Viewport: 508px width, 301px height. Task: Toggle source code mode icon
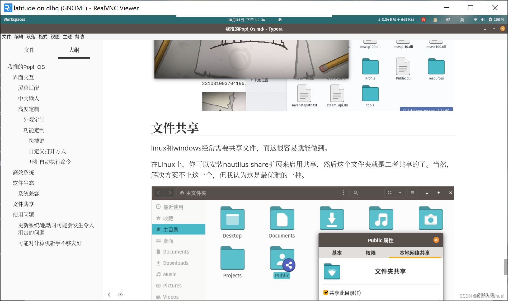[120, 294]
